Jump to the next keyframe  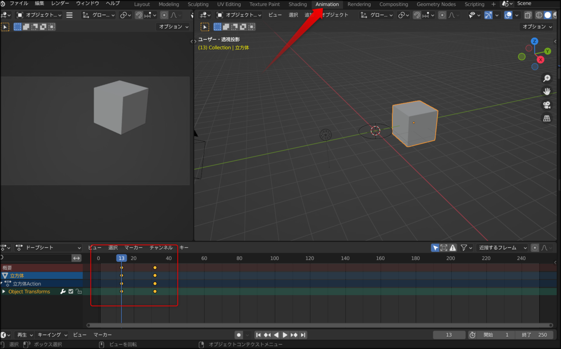point(294,335)
